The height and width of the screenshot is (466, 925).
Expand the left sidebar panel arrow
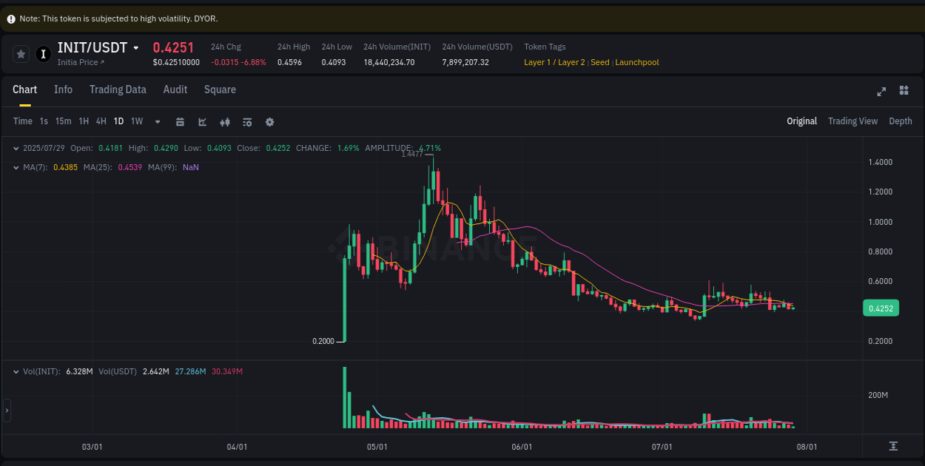pyautogui.click(x=7, y=411)
